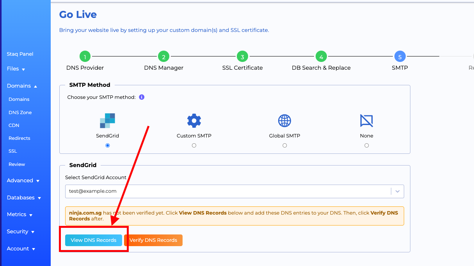Go to step 2 DNS Manager circle

tap(163, 56)
